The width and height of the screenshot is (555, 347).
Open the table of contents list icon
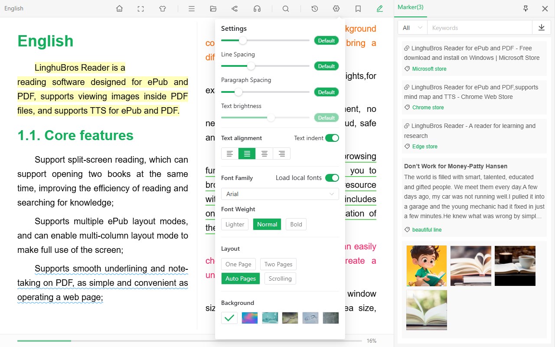click(x=191, y=9)
